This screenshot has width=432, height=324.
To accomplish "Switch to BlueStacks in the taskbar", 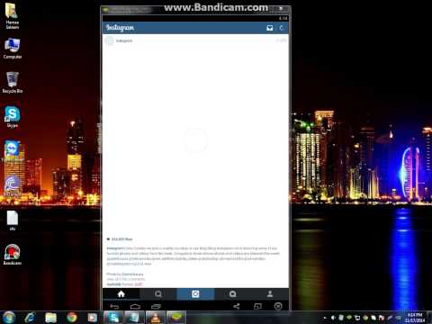I will [176, 318].
